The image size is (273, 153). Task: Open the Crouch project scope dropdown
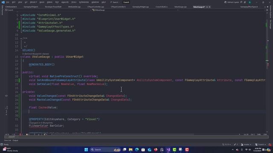(x=48, y=10)
